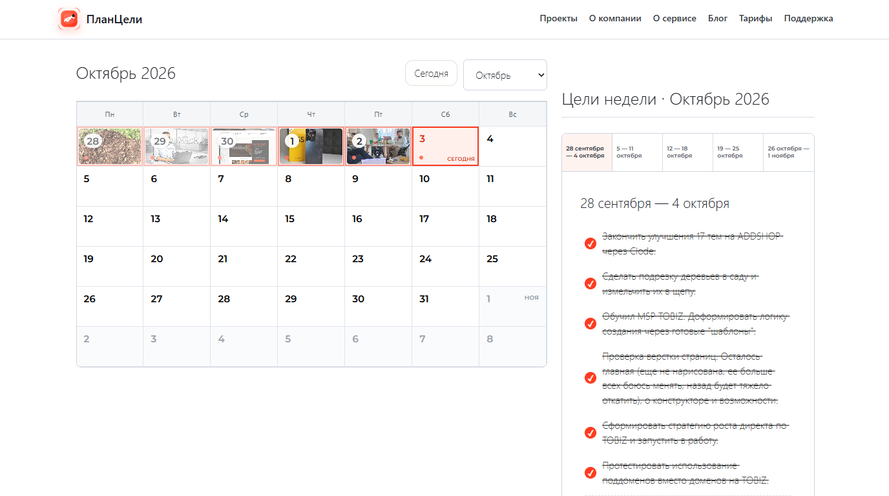The height and width of the screenshot is (496, 889).
Task: Open the О сервисе navigation link
Action: coord(675,19)
